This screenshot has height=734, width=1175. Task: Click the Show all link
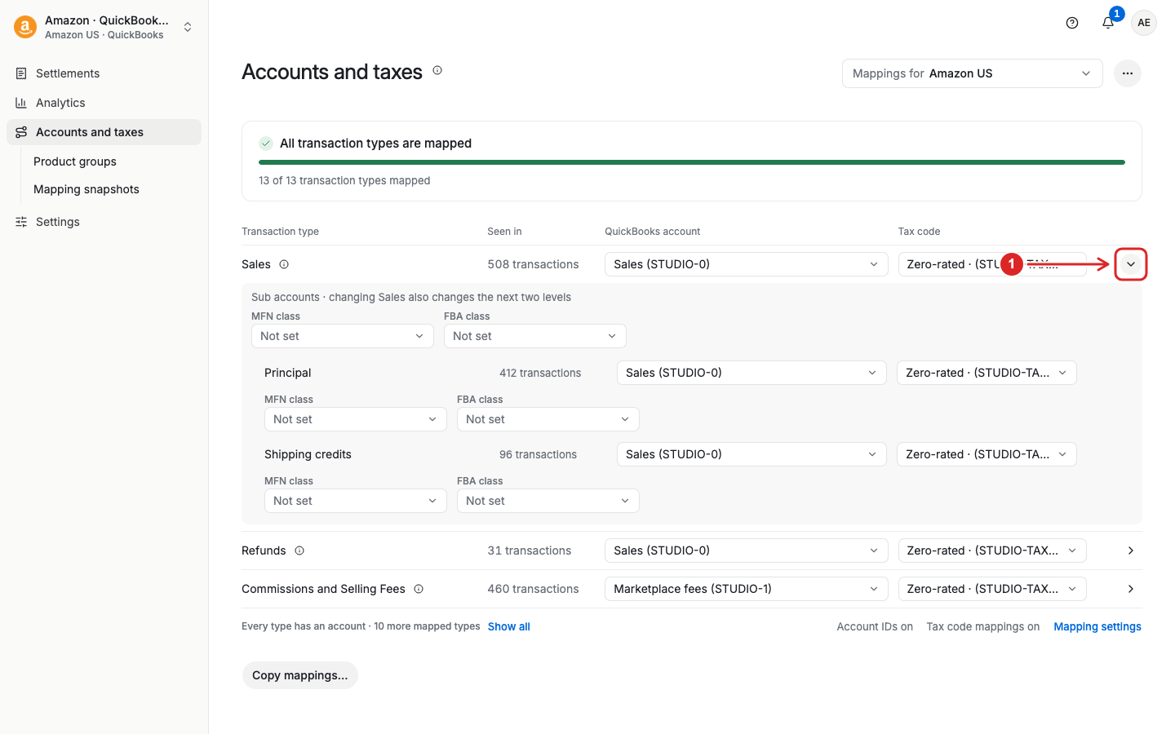pos(509,626)
